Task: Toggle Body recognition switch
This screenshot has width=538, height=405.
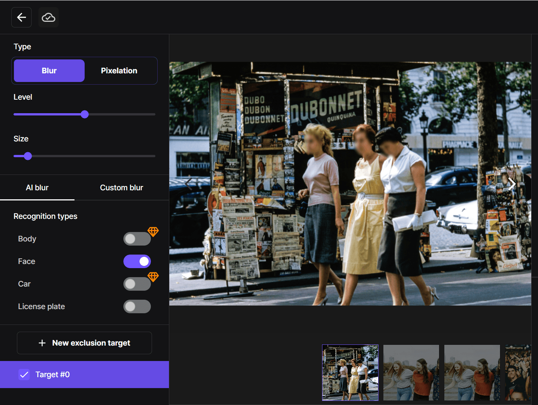Action: click(137, 239)
